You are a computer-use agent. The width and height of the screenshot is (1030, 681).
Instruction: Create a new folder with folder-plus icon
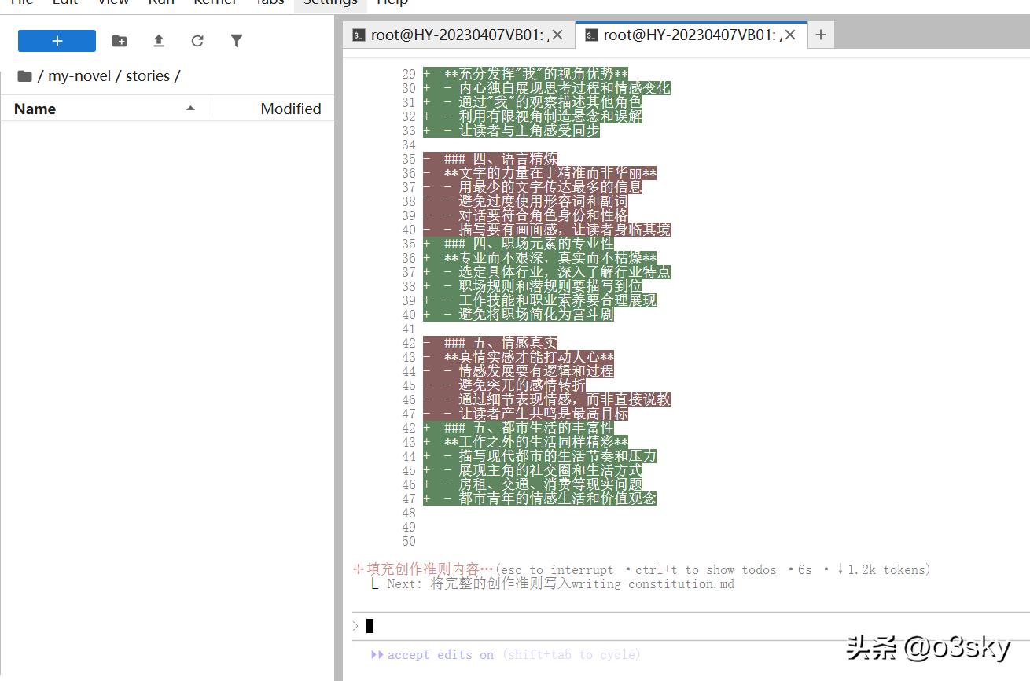pyautogui.click(x=120, y=41)
